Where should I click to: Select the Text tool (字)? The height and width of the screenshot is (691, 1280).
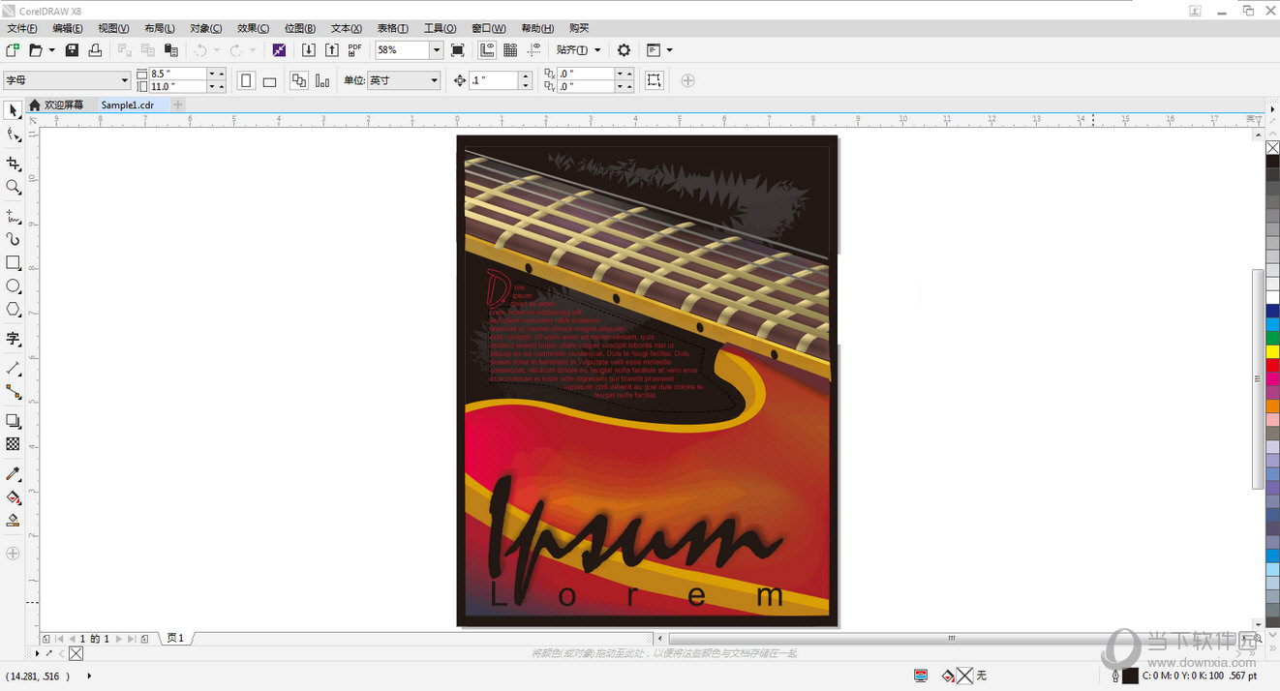13,339
